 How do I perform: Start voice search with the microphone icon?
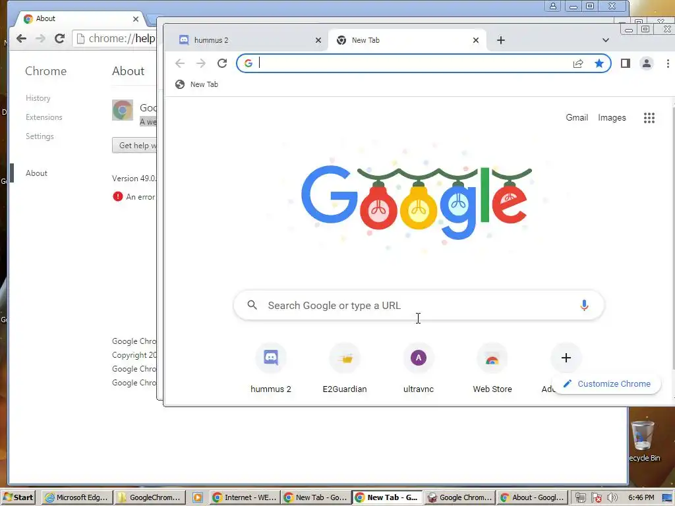point(584,306)
